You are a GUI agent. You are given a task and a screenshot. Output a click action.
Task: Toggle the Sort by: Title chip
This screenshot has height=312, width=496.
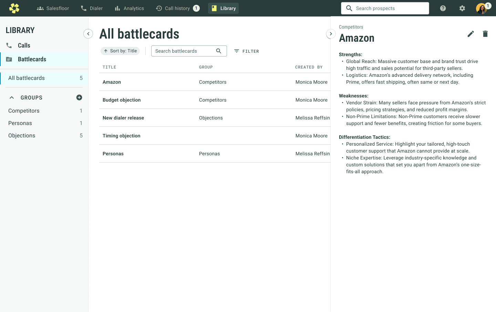pos(120,51)
